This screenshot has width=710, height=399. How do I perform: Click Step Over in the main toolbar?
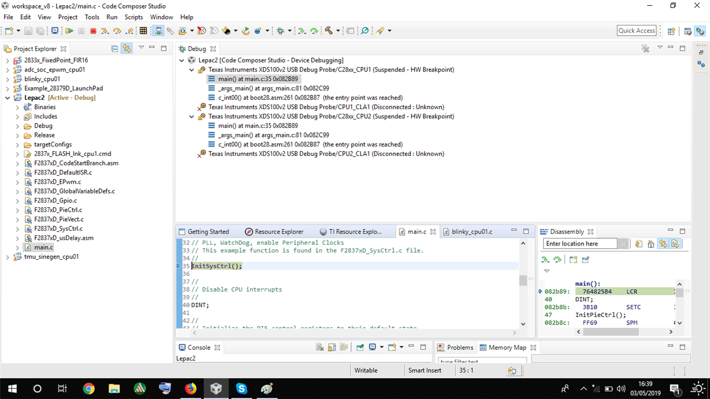117,31
